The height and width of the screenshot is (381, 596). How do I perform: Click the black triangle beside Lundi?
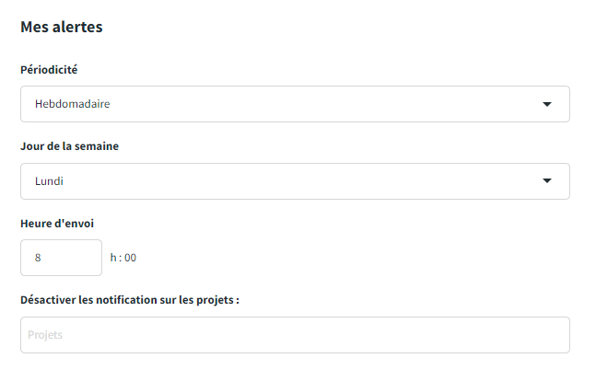(x=547, y=181)
